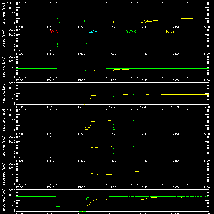Click the 10000 y-axis value on 15400 MHz plot
The image size is (214, 214).
[11, 190]
